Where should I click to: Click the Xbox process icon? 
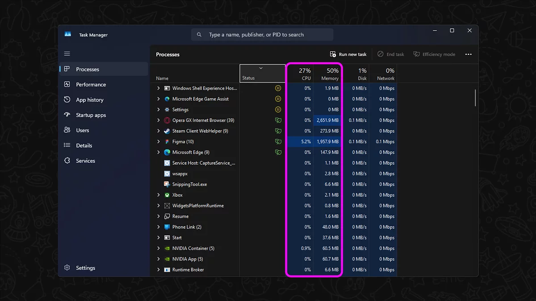click(167, 195)
